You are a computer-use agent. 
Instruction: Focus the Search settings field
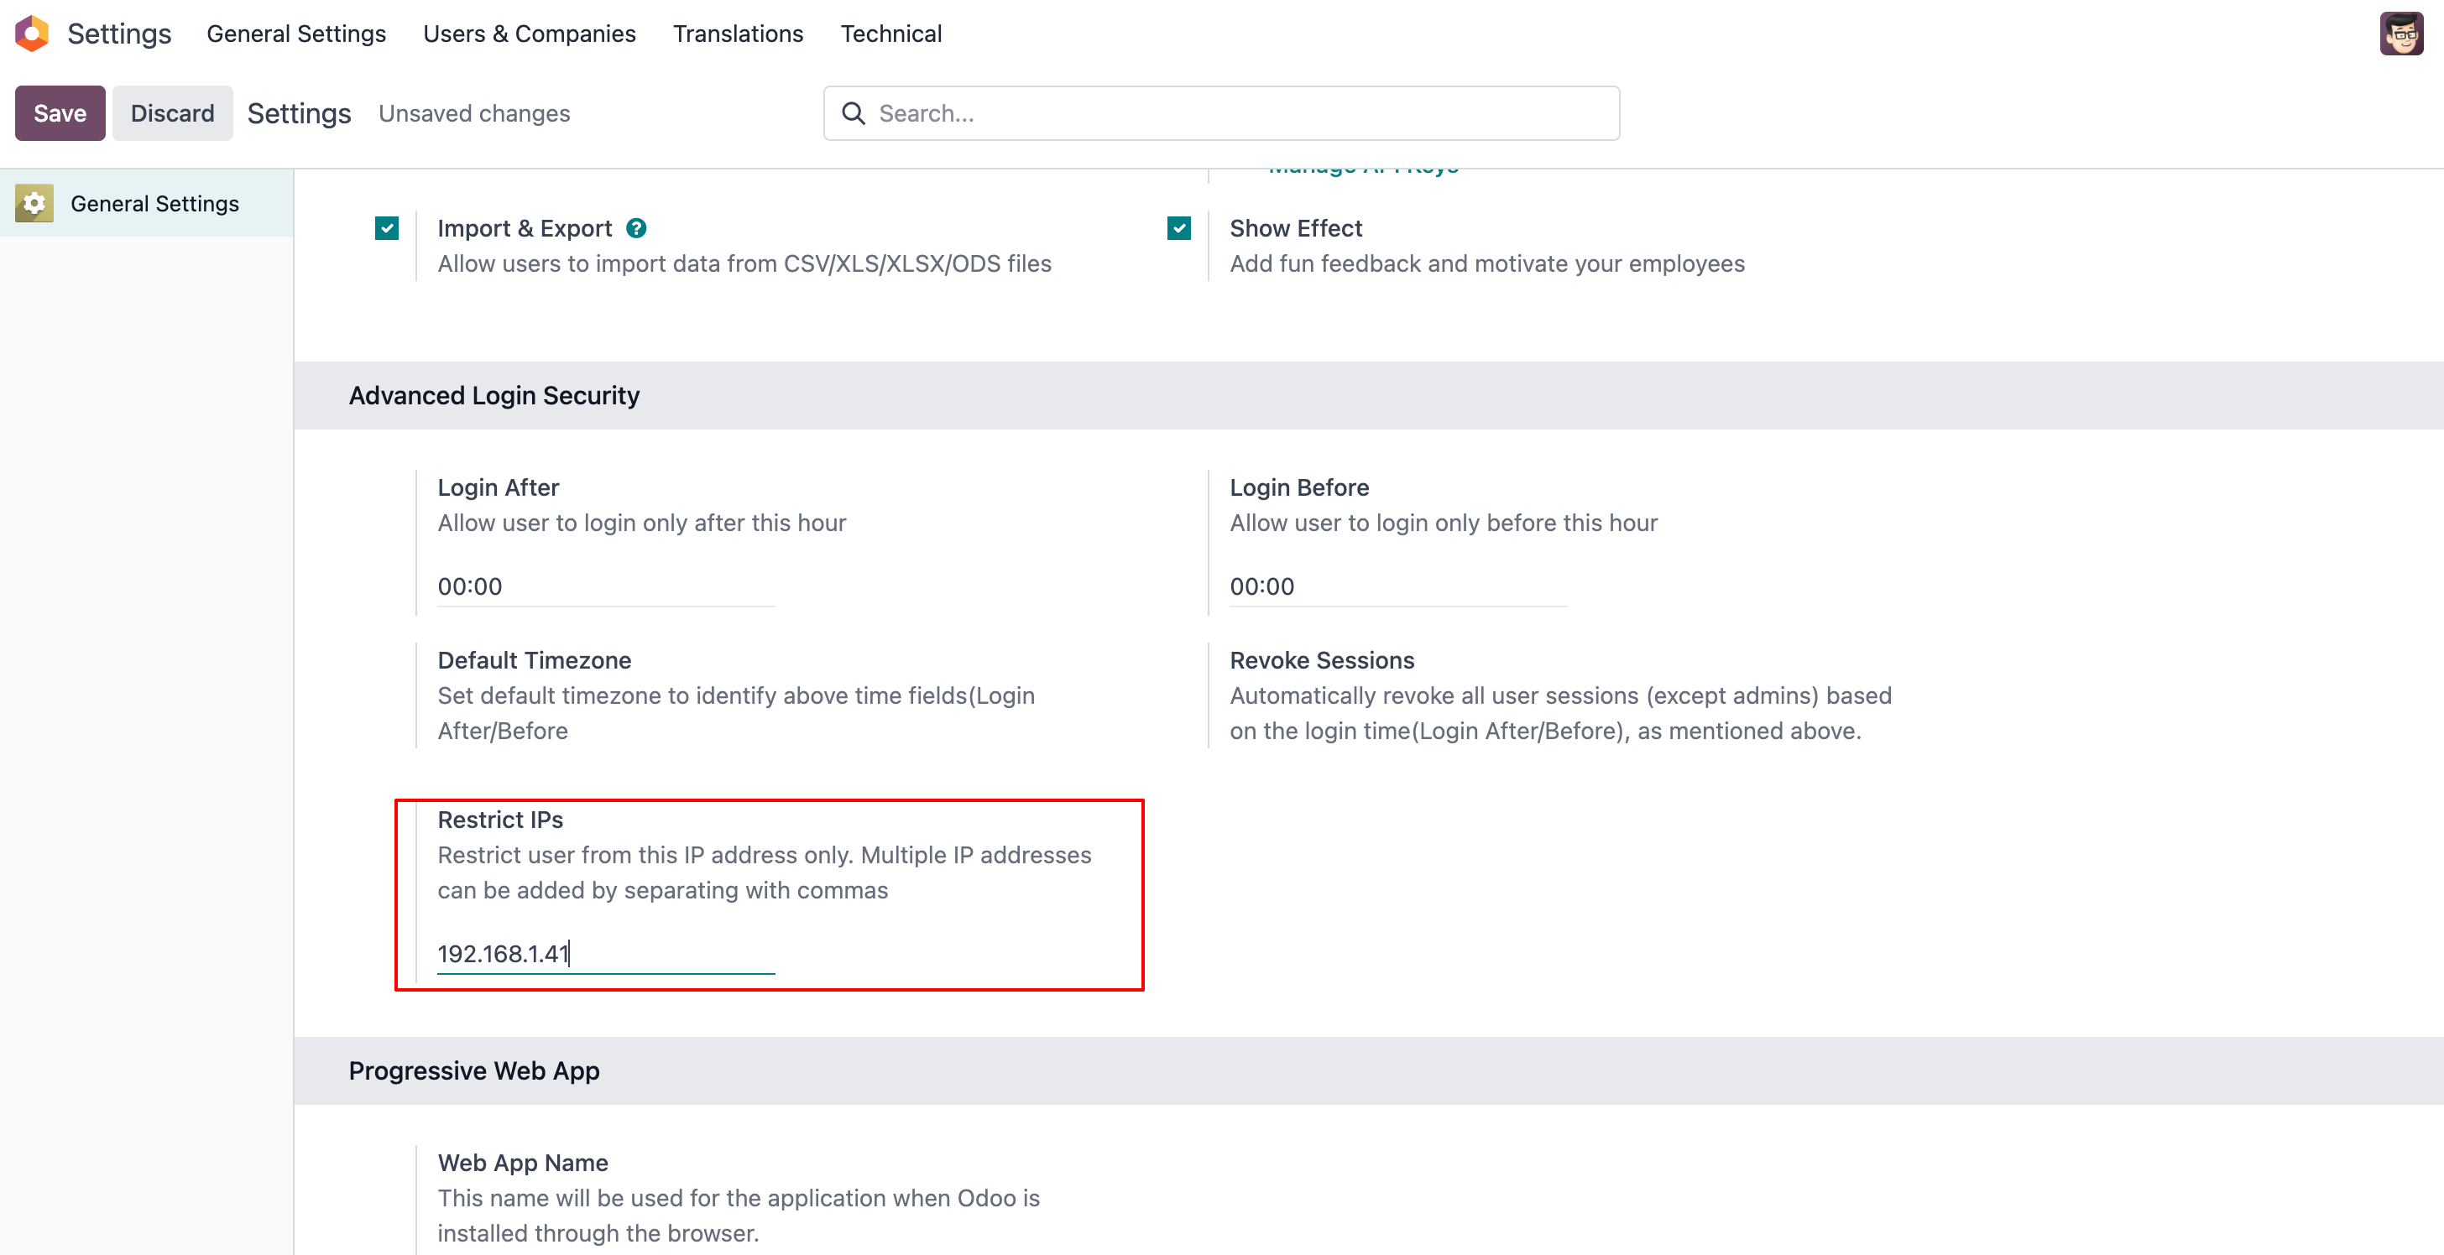[x=1222, y=114]
